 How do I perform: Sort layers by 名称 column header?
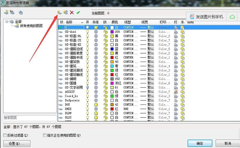[x=69, y=22]
